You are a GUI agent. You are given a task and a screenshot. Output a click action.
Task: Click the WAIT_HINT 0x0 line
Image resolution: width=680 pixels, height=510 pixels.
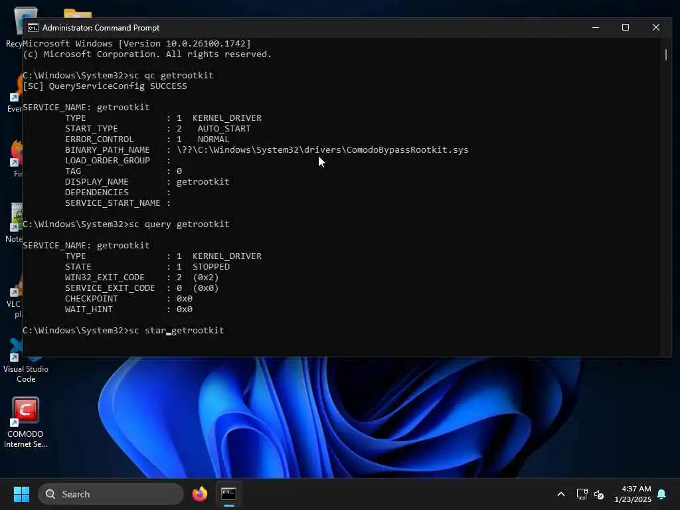pyautogui.click(x=129, y=309)
